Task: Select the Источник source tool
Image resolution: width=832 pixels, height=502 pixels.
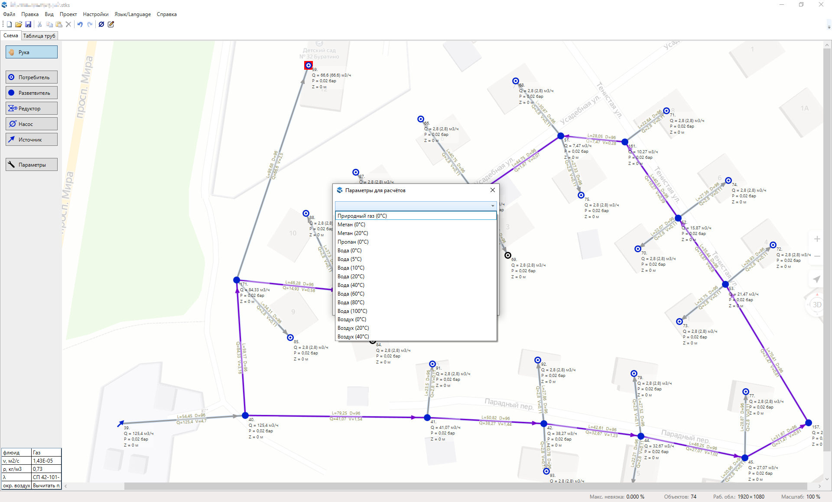Action: click(32, 140)
